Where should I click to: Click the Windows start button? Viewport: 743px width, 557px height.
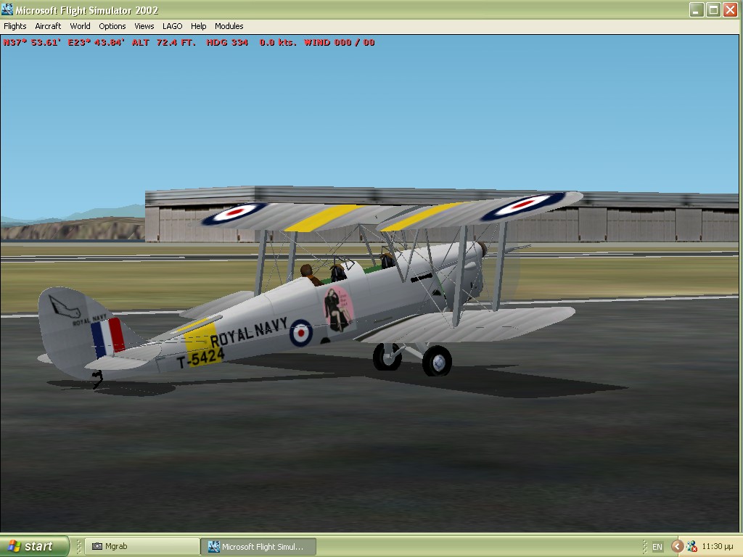coord(34,546)
